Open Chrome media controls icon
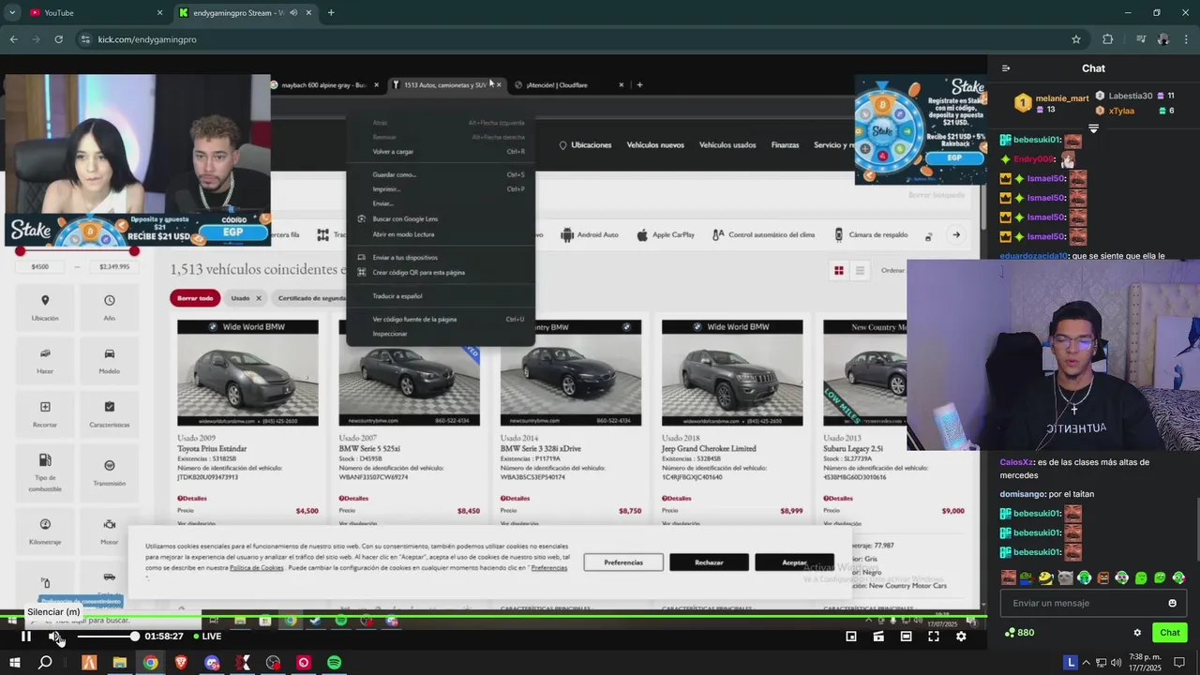The image size is (1200, 675). 1140,39
